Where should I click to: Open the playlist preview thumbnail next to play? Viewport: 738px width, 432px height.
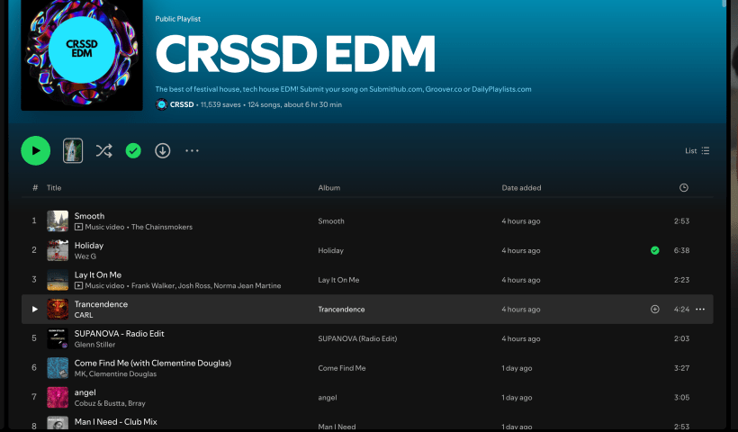[73, 150]
